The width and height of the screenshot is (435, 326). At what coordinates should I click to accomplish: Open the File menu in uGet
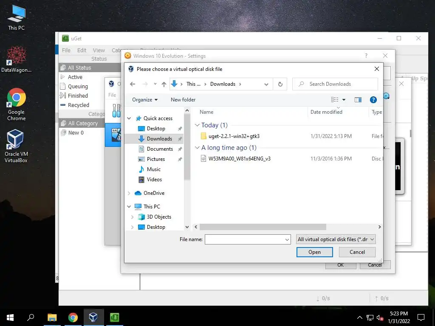point(66,50)
